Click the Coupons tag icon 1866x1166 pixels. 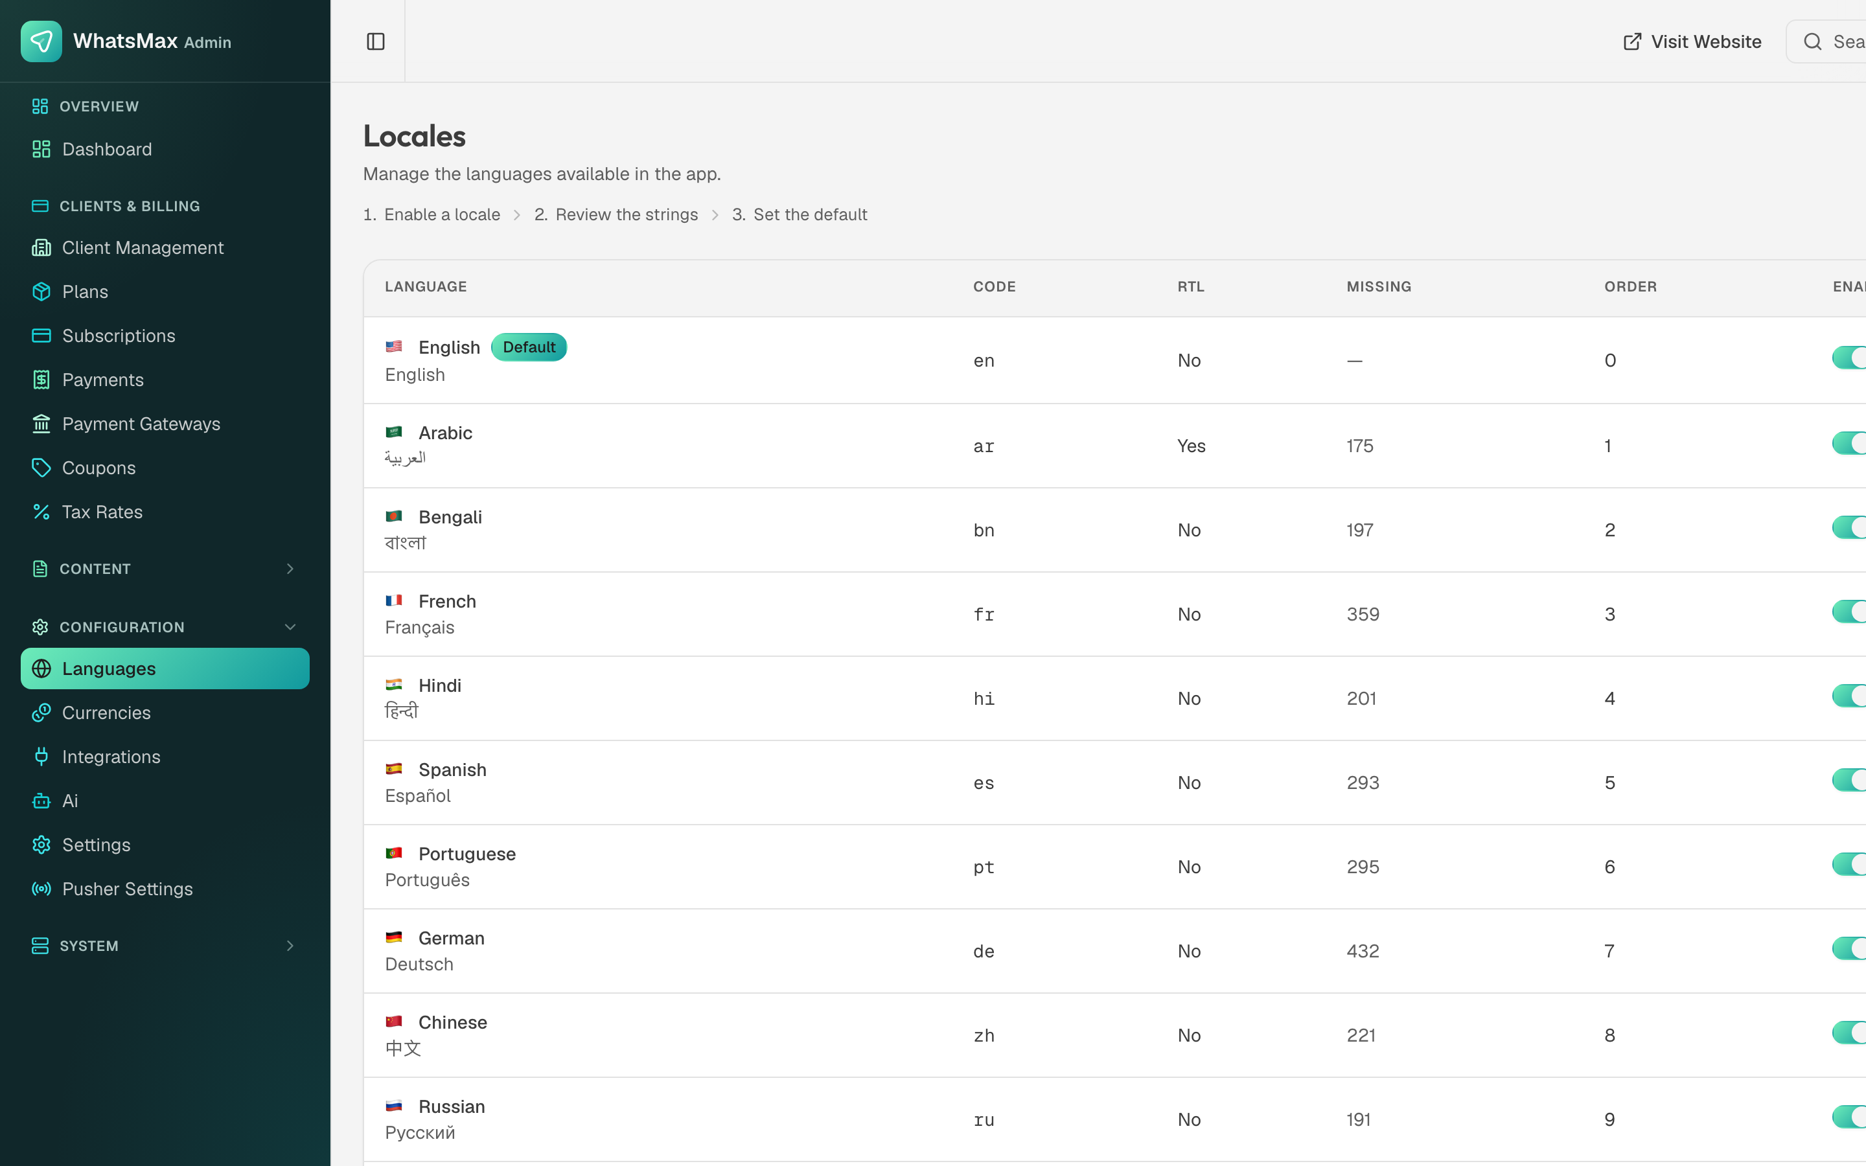coord(41,467)
